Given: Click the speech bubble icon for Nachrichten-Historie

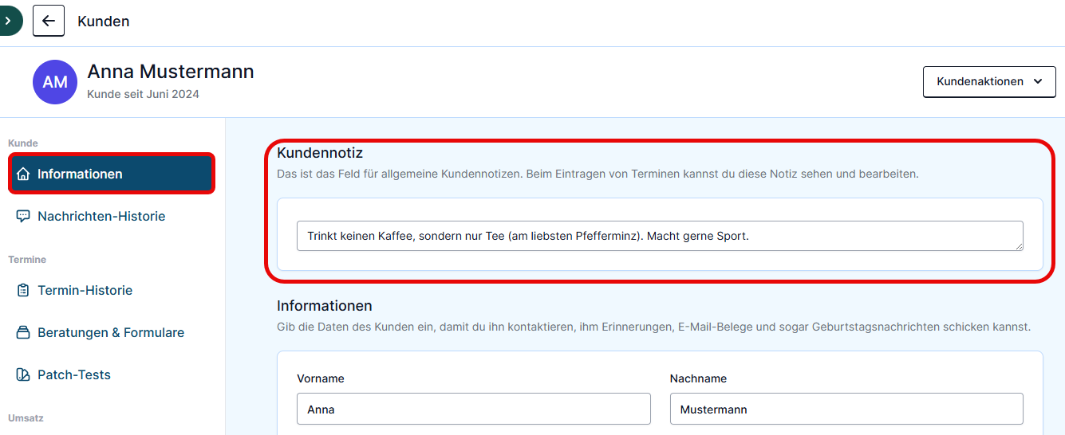Looking at the screenshot, I should pyautogui.click(x=23, y=216).
